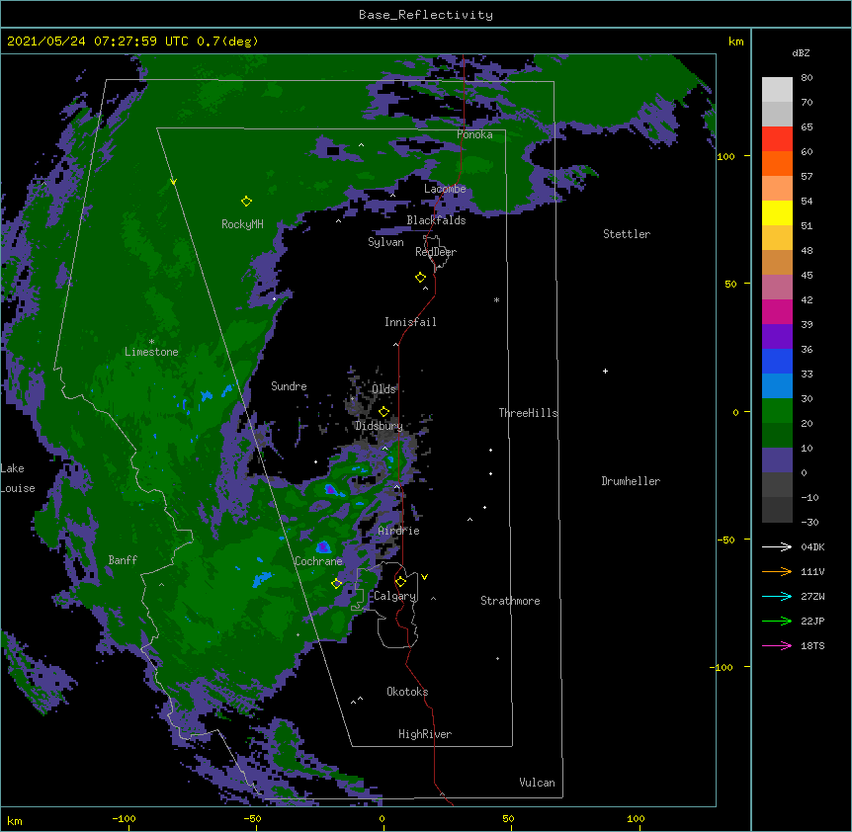
Task: Pick the orange 60–57 dBZ color swatch
Action: (777, 163)
